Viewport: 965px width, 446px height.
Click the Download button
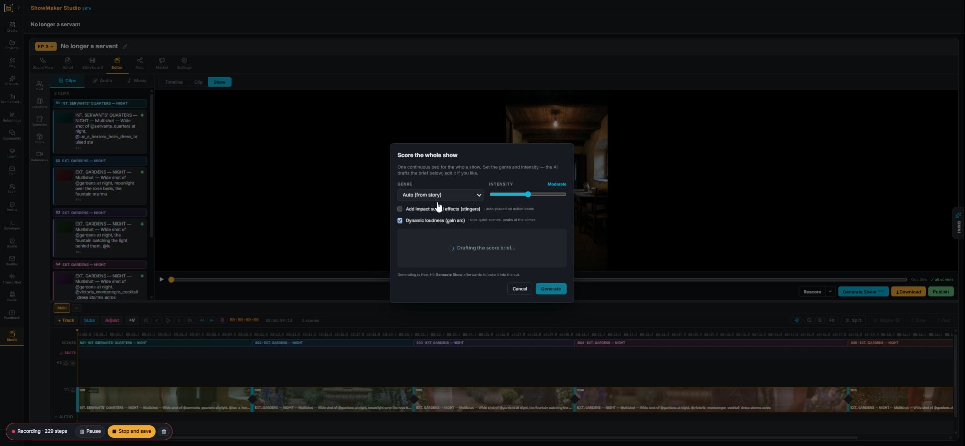(x=908, y=292)
